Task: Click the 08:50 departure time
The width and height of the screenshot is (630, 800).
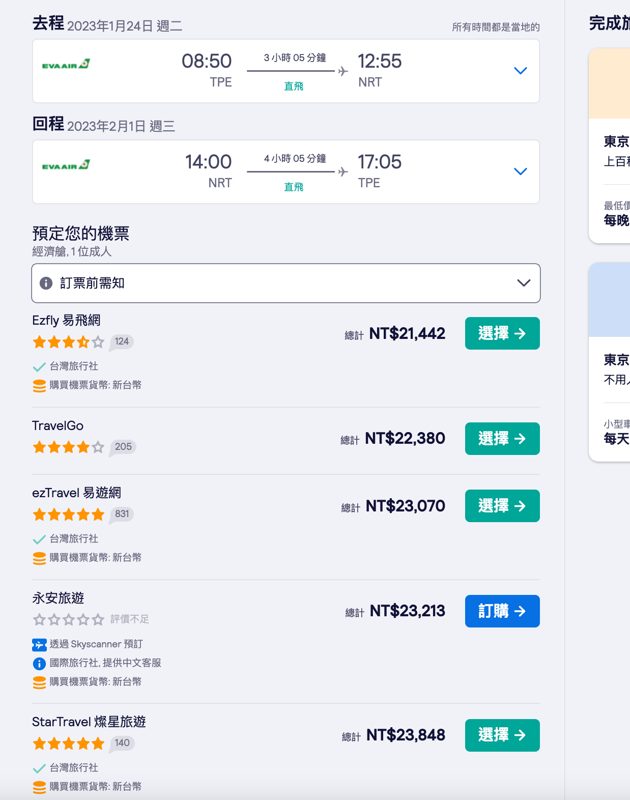Action: tap(207, 61)
